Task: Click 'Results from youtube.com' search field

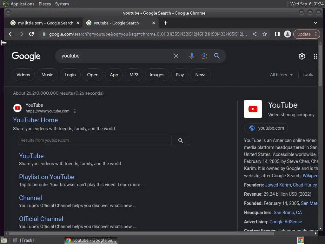Action: pyautogui.click(x=95, y=140)
